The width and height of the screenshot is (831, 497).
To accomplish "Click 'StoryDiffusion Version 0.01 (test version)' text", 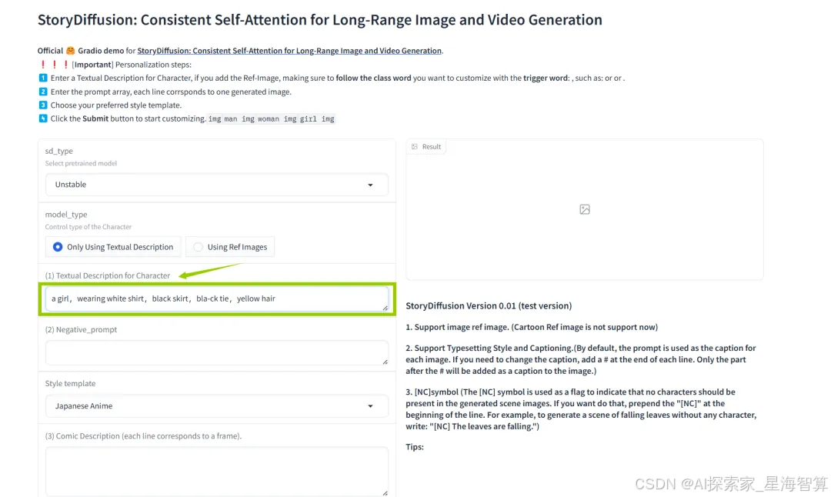I will click(x=489, y=305).
